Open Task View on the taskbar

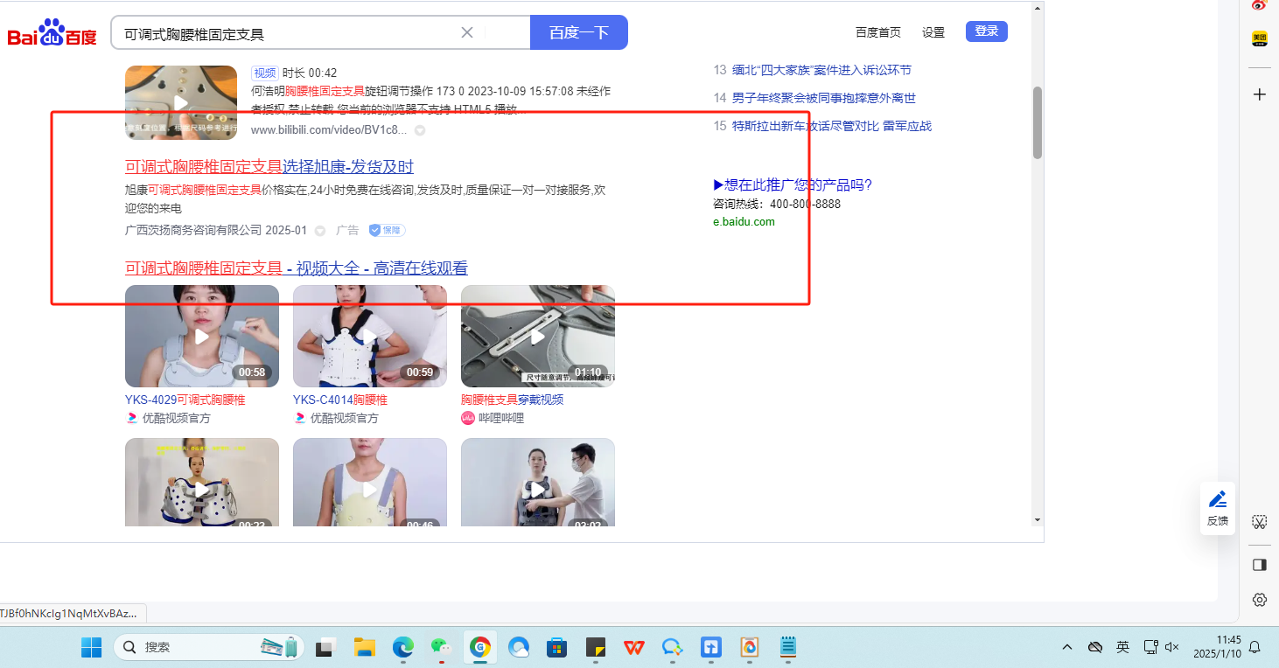[325, 648]
